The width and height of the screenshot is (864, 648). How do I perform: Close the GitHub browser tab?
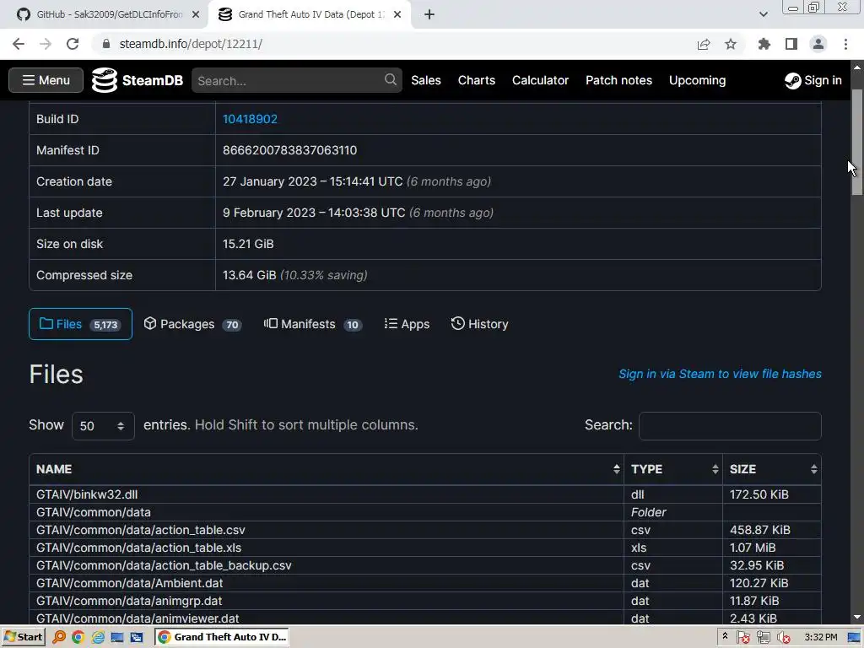196,14
